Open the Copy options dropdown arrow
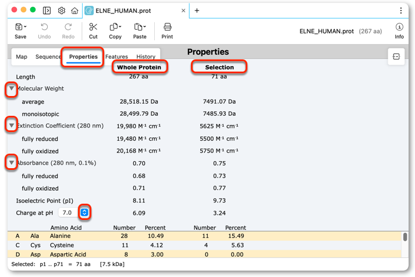Screen dimensions: 415x277 click(x=120, y=27)
